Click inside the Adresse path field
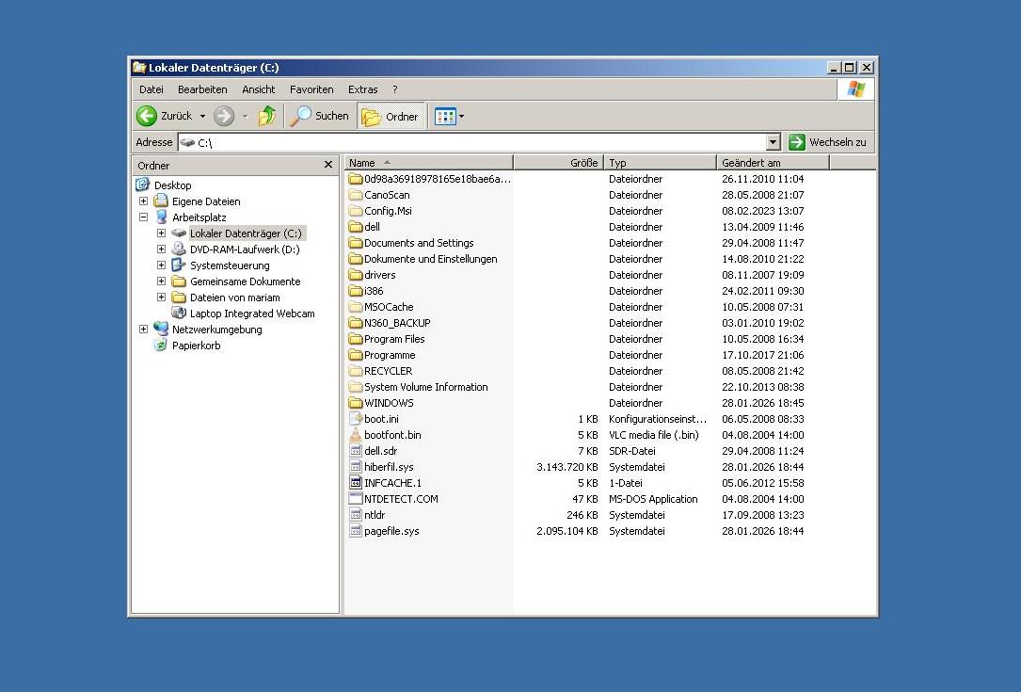Viewport: 1021px width, 692px height. 471,142
